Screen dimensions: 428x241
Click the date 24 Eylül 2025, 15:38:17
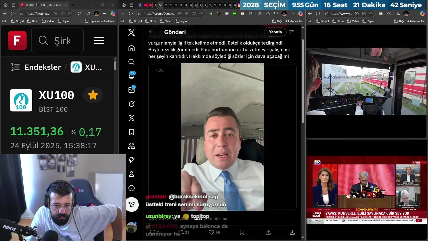(53, 146)
